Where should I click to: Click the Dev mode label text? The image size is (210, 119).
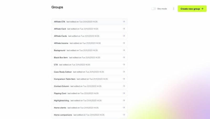click(162, 9)
